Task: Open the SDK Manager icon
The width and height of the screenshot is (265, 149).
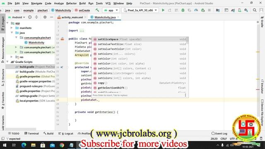Action: tap(246, 10)
